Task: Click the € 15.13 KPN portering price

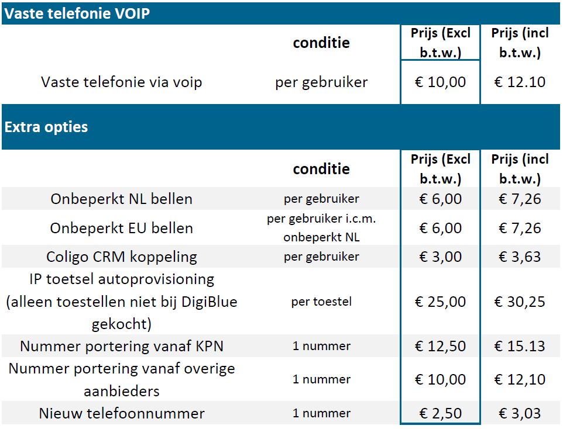Action: coord(520,346)
